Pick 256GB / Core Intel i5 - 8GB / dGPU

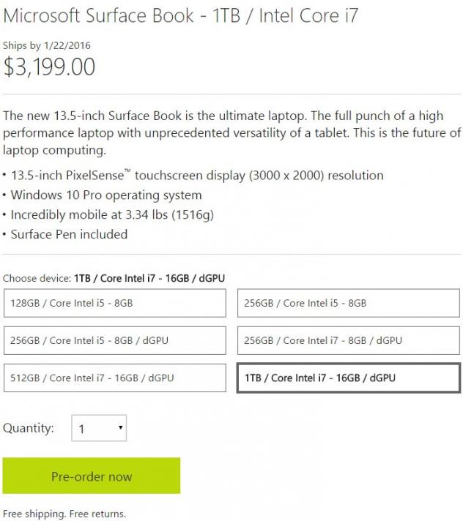[114, 340]
